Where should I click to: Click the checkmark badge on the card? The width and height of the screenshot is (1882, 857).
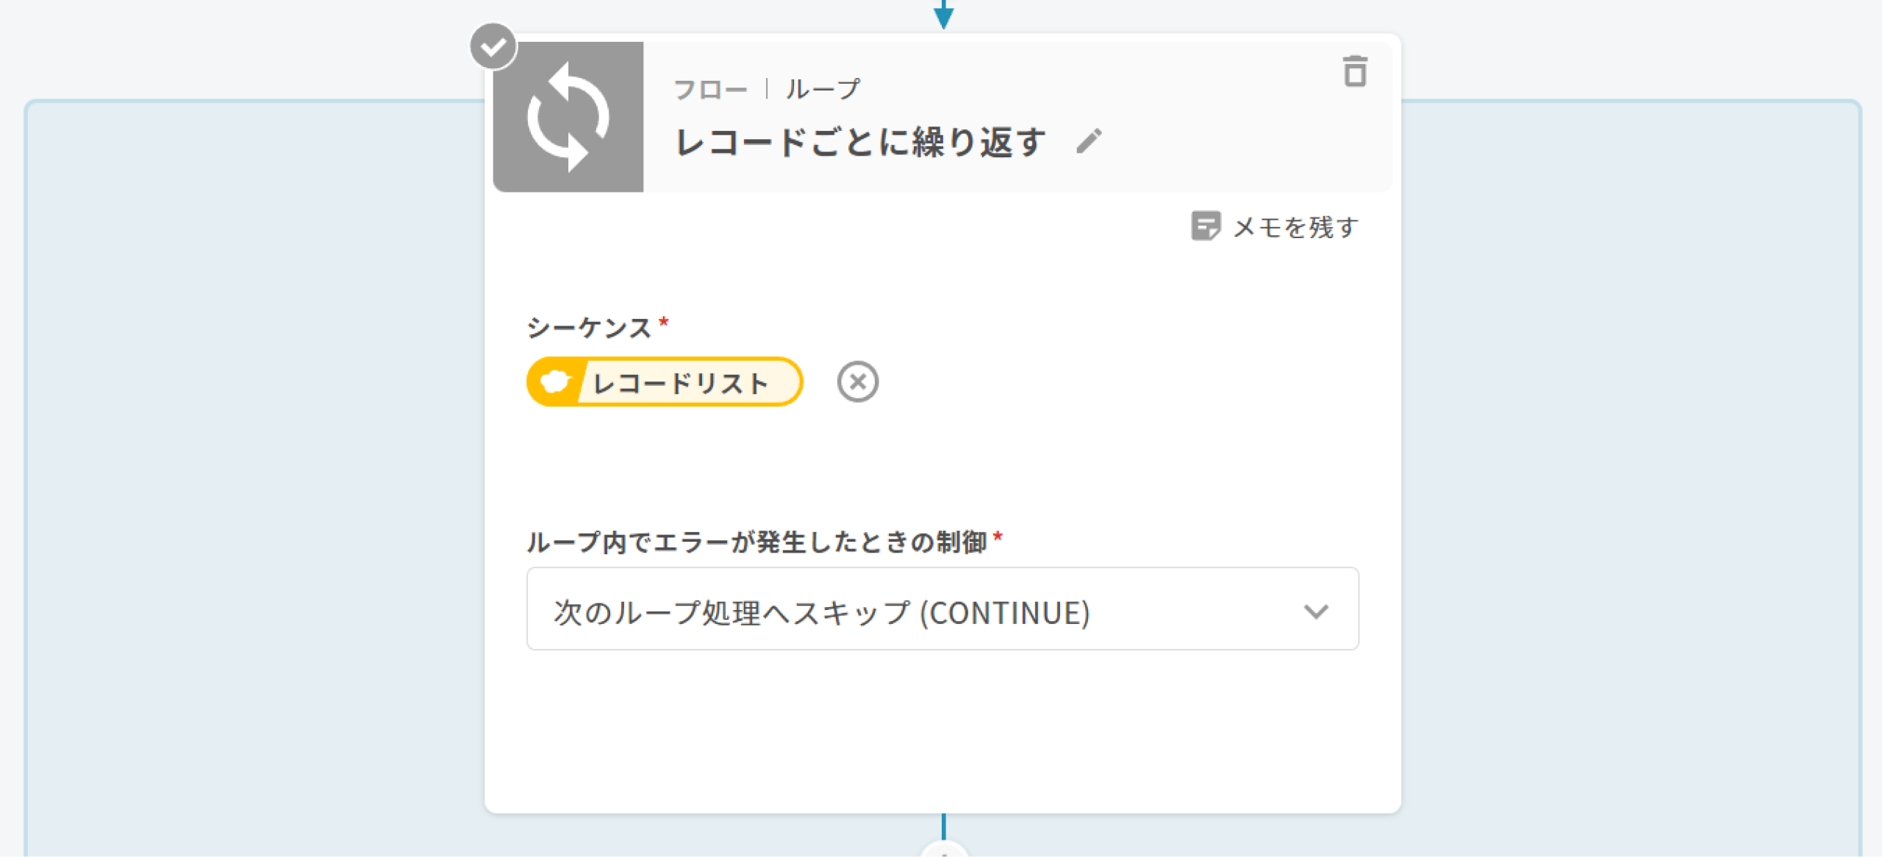tap(493, 47)
